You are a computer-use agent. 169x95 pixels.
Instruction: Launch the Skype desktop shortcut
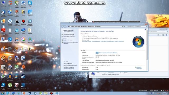(30, 3)
